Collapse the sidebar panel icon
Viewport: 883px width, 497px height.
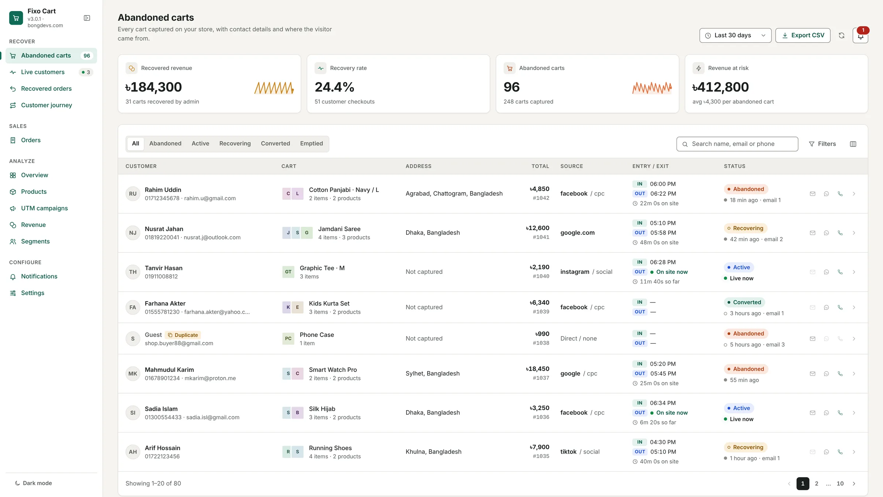[x=87, y=18]
